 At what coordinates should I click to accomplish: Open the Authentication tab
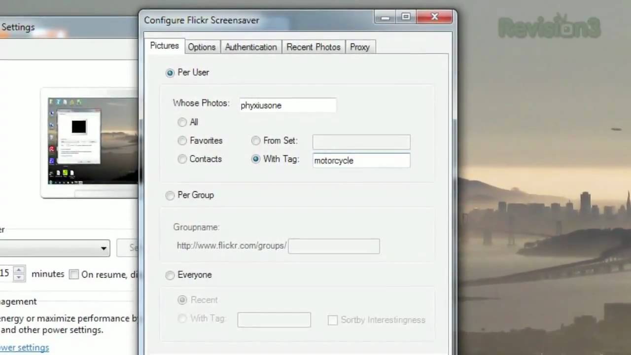coord(251,47)
